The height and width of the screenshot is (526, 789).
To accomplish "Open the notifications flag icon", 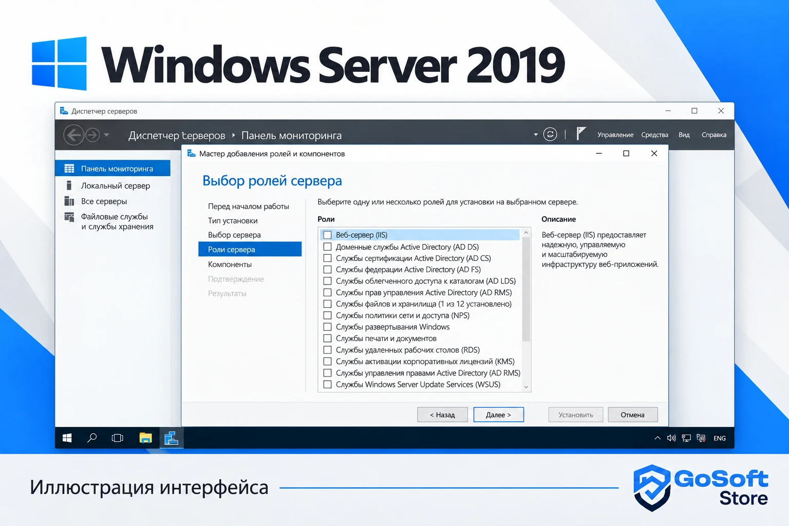I will click(580, 134).
